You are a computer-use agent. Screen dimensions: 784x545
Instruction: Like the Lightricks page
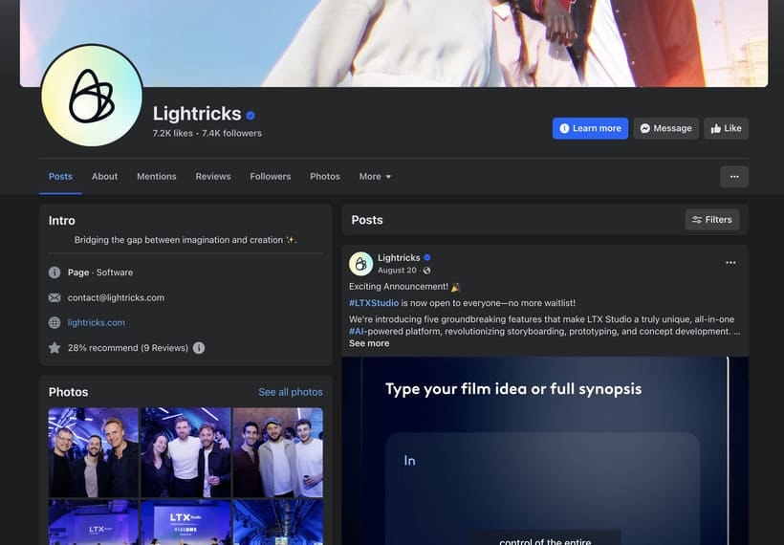[726, 128]
